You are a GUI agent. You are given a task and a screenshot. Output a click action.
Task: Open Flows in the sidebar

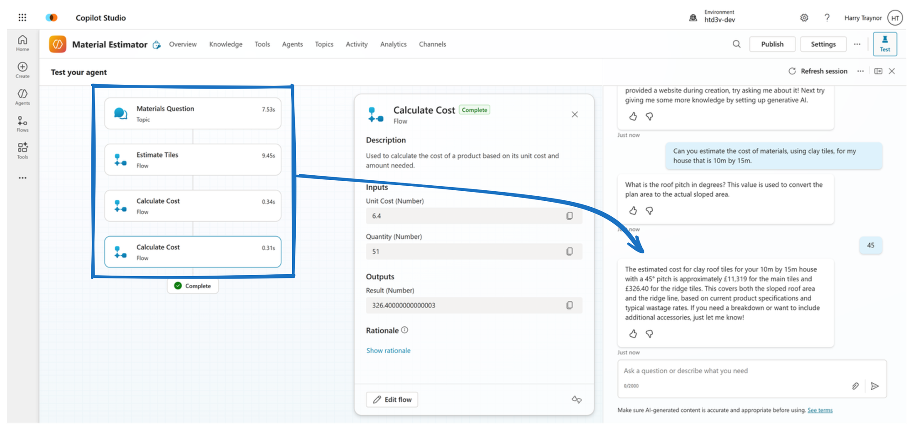point(22,124)
